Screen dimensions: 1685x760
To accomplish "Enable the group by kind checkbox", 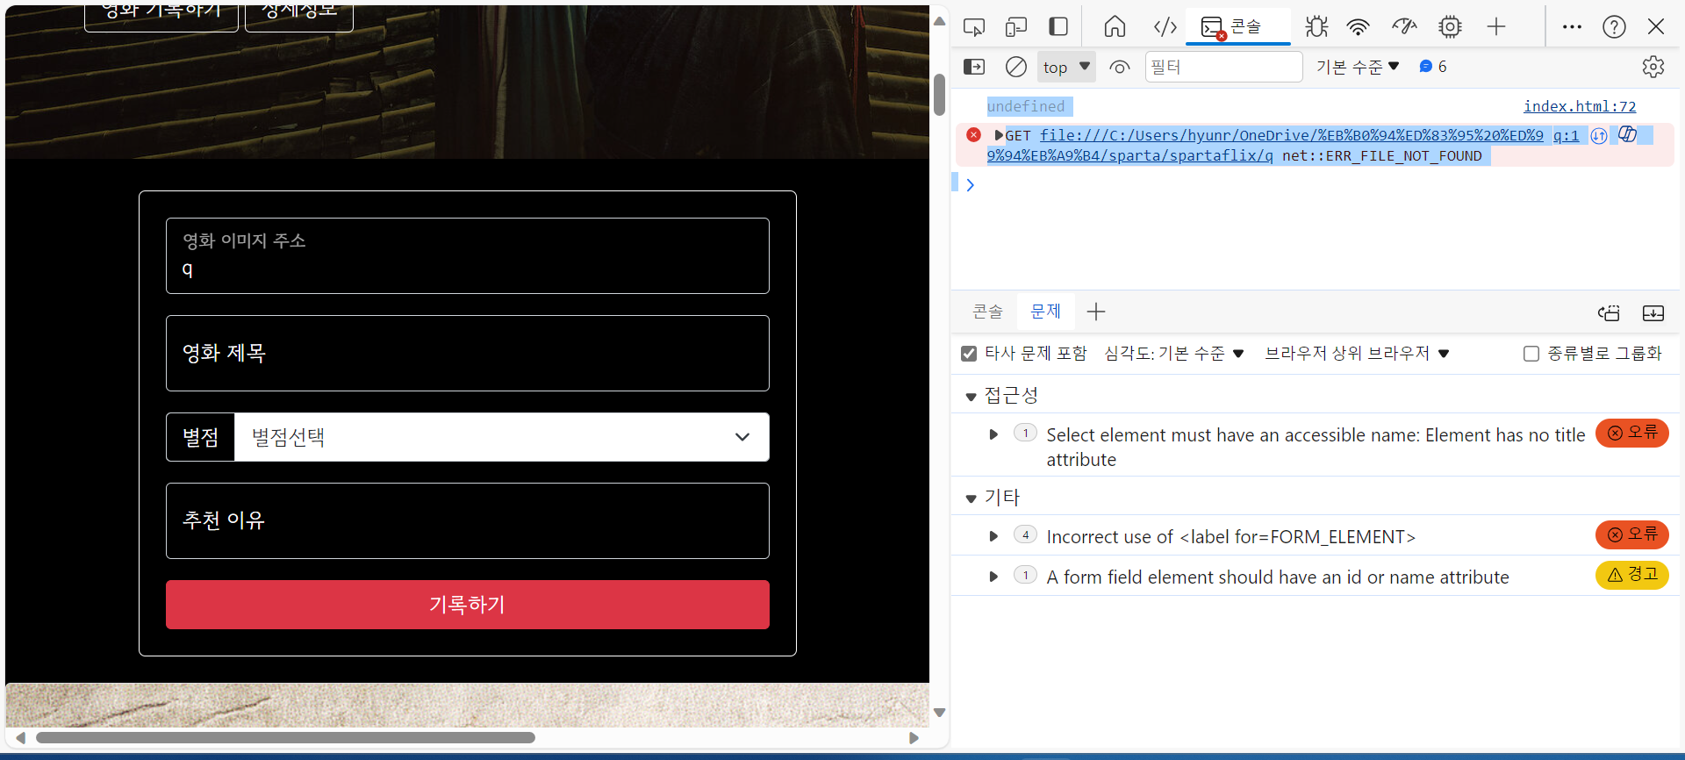I will pyautogui.click(x=1531, y=354).
